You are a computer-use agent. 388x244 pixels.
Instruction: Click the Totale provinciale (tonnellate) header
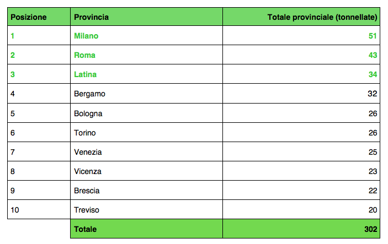301,17
